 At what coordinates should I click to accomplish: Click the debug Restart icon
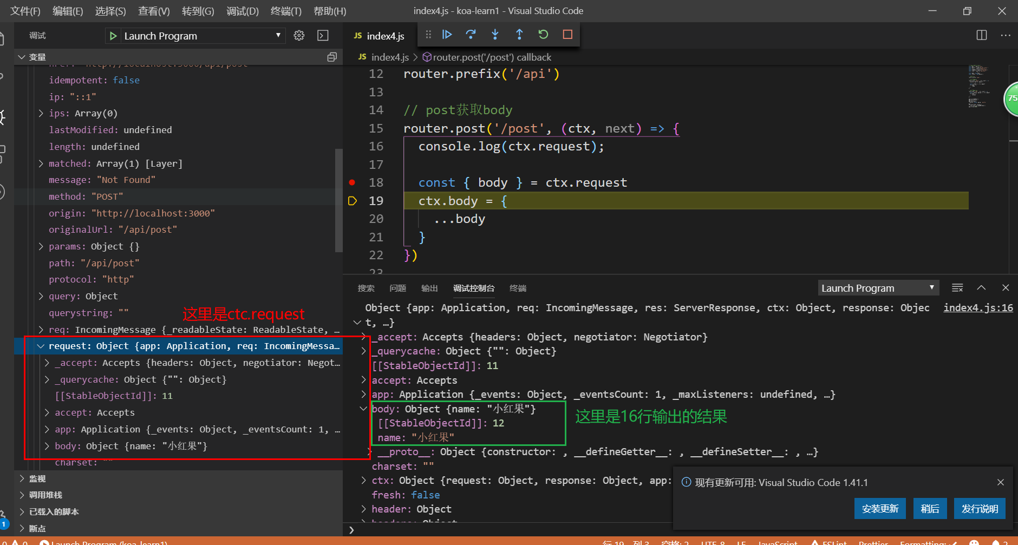tap(543, 35)
